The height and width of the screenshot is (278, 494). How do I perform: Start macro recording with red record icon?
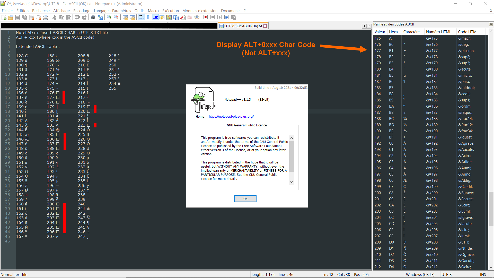(x=206, y=17)
